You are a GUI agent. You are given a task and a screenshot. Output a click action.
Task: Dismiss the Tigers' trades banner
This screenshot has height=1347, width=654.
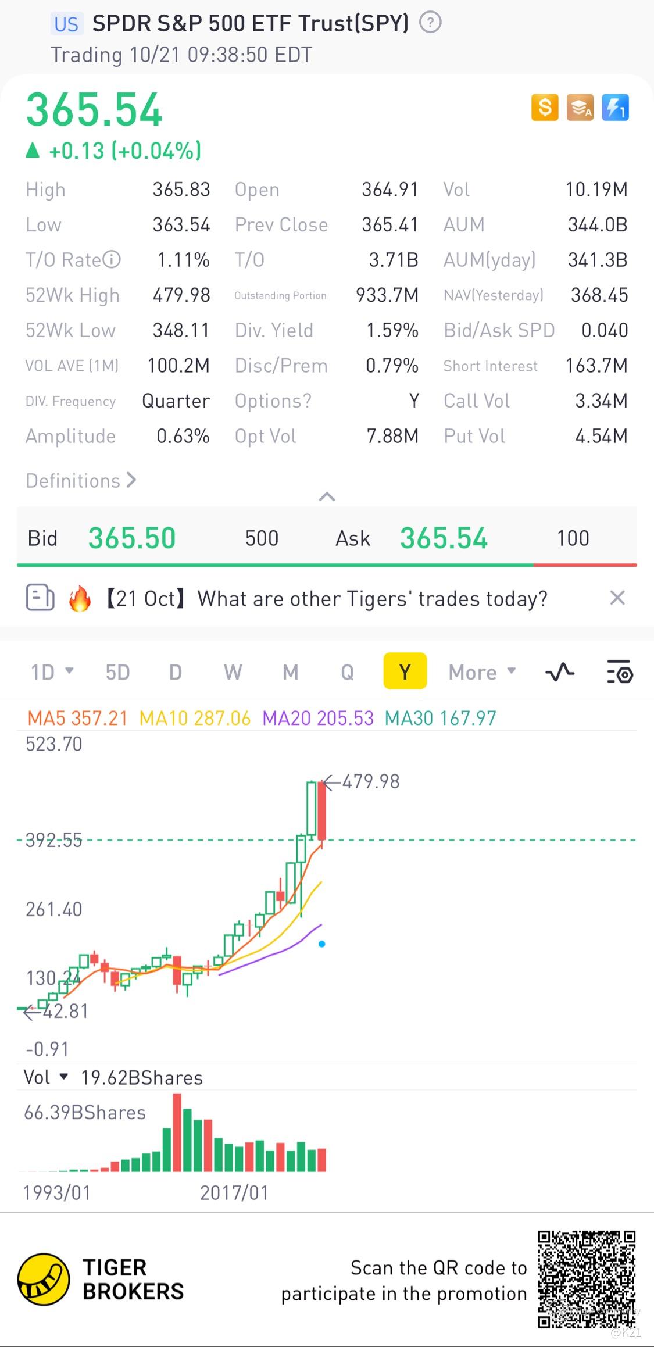point(617,598)
